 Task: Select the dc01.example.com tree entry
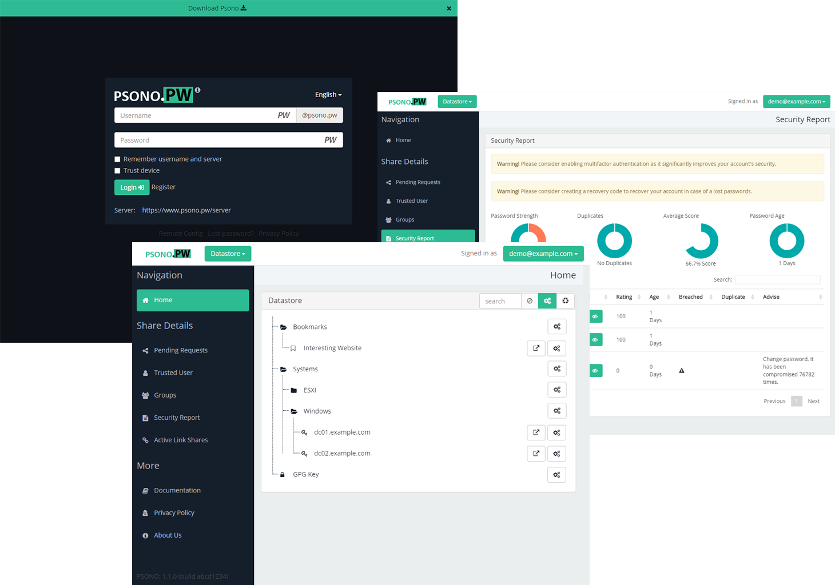click(342, 432)
